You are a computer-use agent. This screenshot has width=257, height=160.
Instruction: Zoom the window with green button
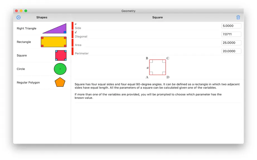(x=26, y=11)
